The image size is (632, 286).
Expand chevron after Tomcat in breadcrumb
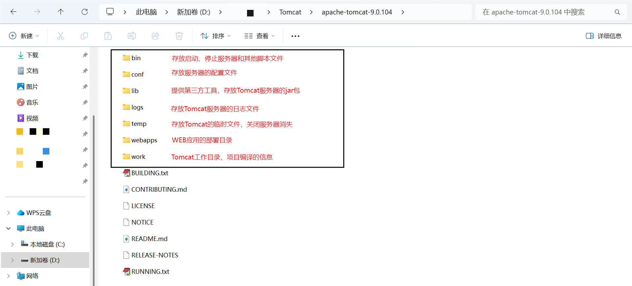tap(311, 12)
